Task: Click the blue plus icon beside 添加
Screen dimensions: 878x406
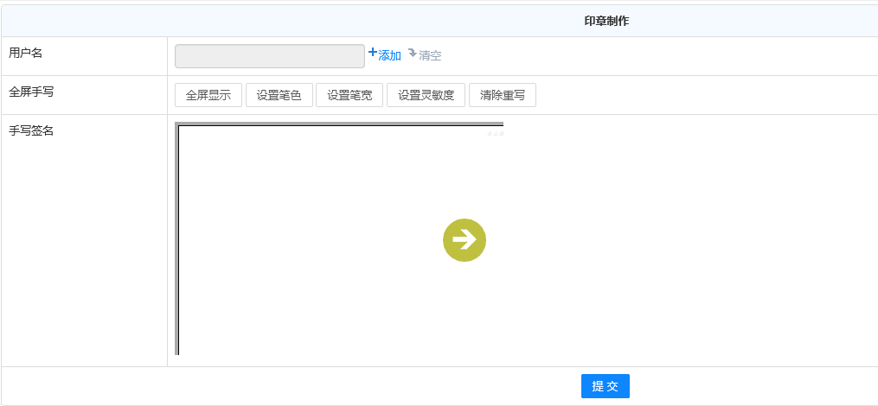Action: coord(373,53)
